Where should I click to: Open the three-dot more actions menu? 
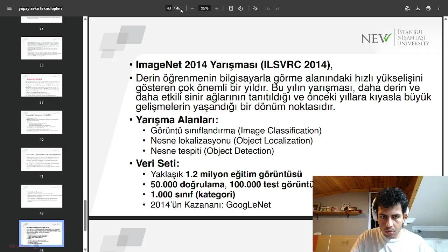tap(439, 8)
